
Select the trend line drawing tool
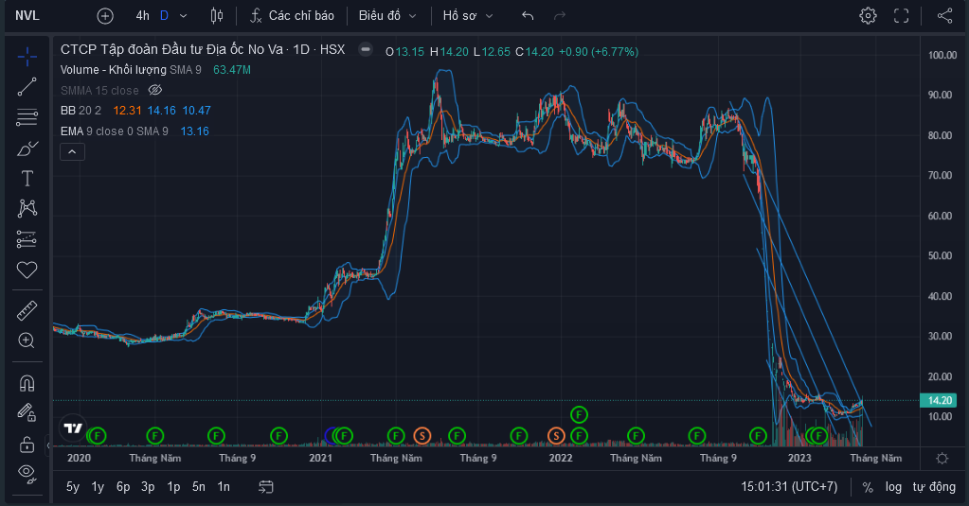click(27, 87)
